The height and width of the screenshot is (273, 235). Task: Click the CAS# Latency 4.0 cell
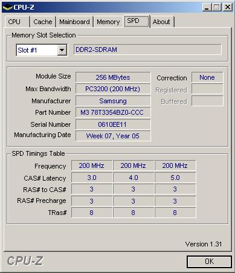134,178
